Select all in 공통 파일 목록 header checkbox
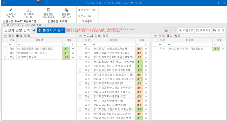Viewport: 227px width, 122px height. click(x=5, y=40)
